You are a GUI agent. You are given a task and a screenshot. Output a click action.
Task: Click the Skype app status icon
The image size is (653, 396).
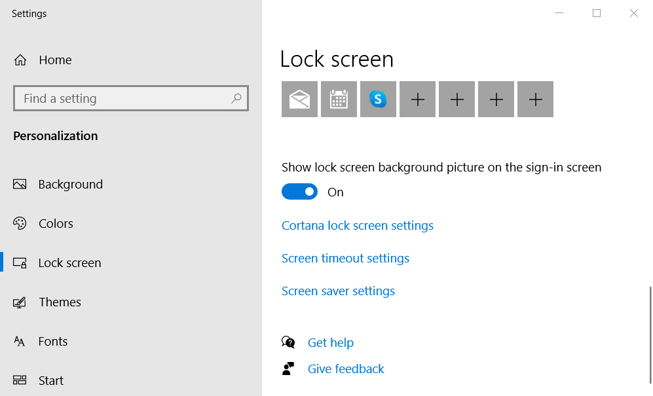point(378,99)
